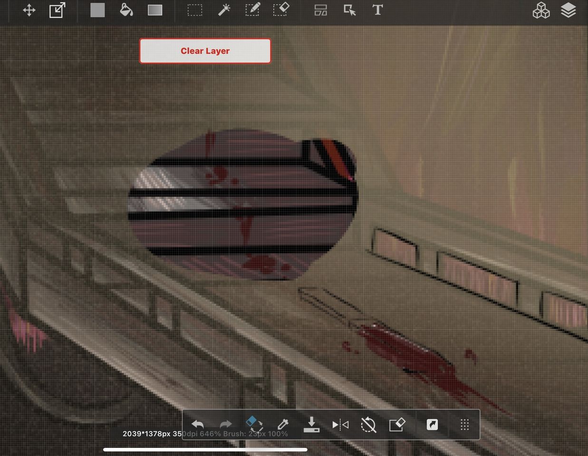The image size is (588, 456).
Task: Open the panel Divide tool
Action: (x=321, y=10)
